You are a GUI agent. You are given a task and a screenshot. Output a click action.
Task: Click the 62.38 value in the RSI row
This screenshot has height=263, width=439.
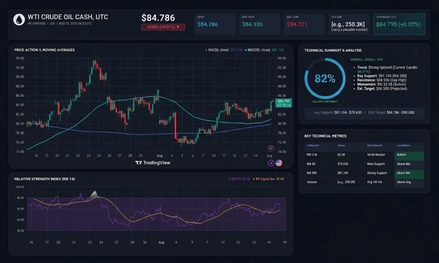click(x=341, y=155)
